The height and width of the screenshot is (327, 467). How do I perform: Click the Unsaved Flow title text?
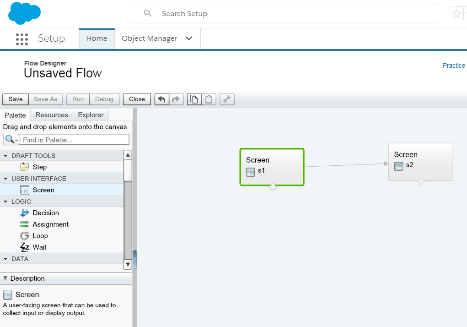[63, 73]
